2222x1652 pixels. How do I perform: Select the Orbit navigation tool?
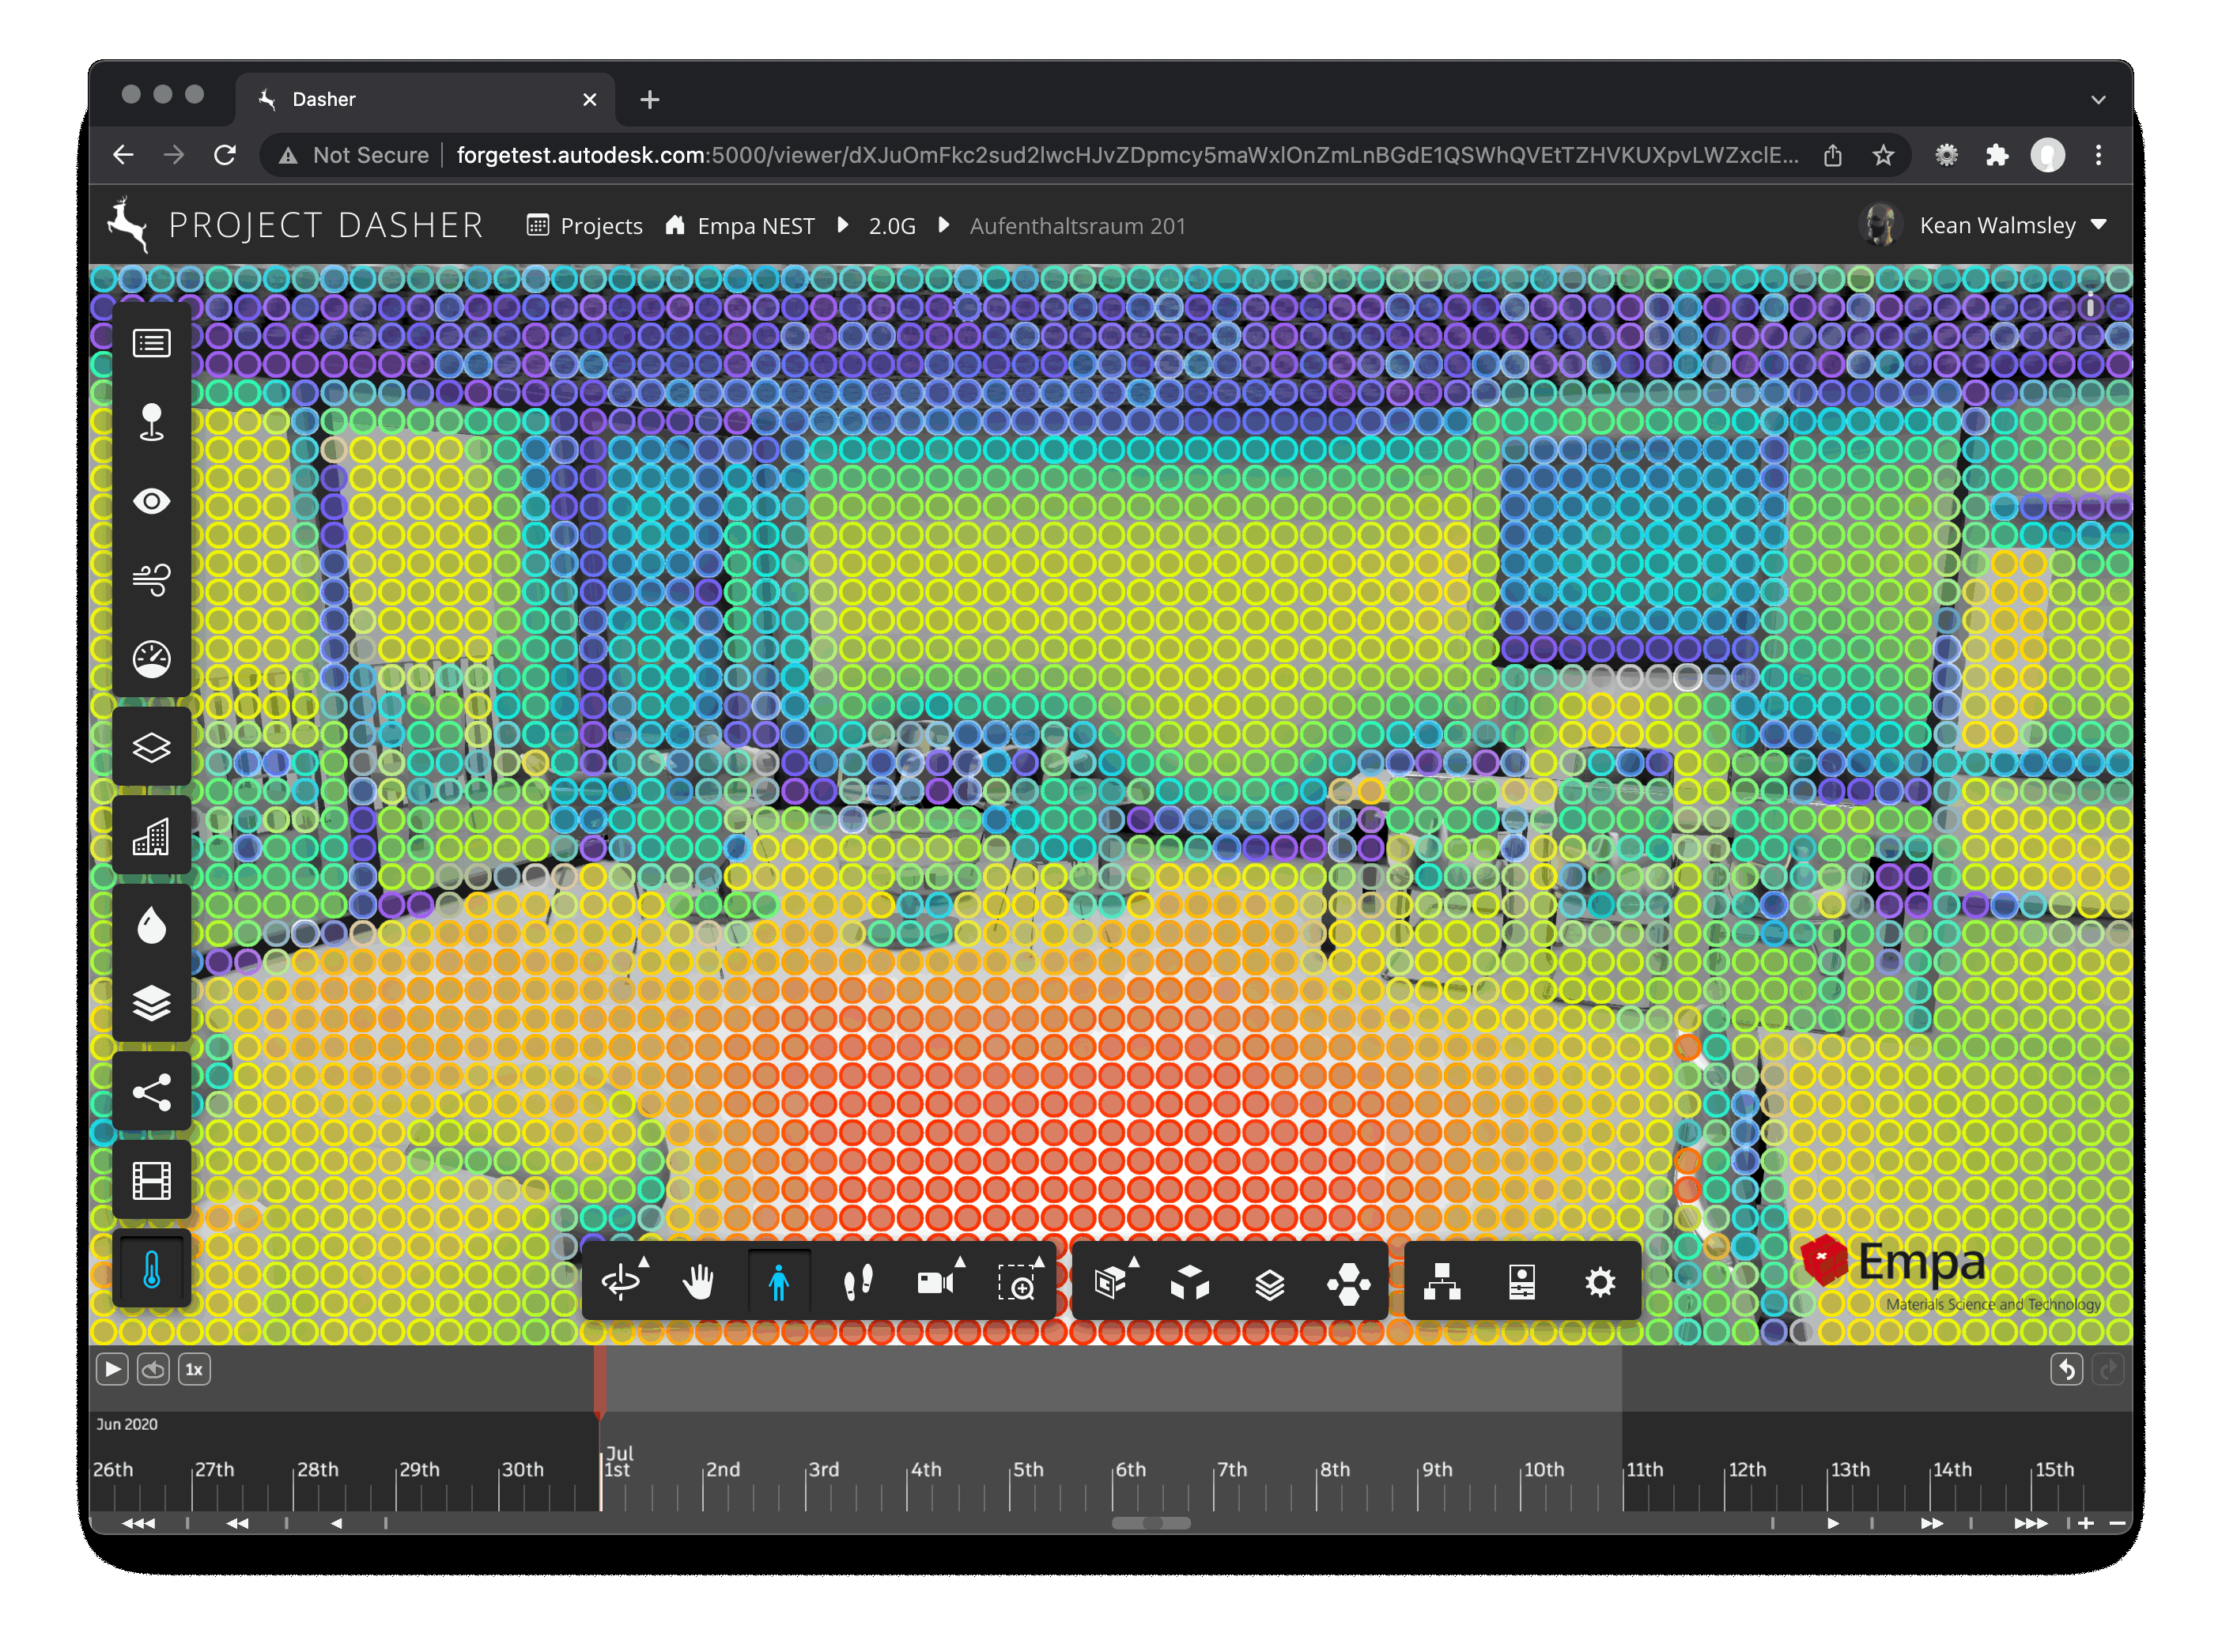(x=620, y=1282)
